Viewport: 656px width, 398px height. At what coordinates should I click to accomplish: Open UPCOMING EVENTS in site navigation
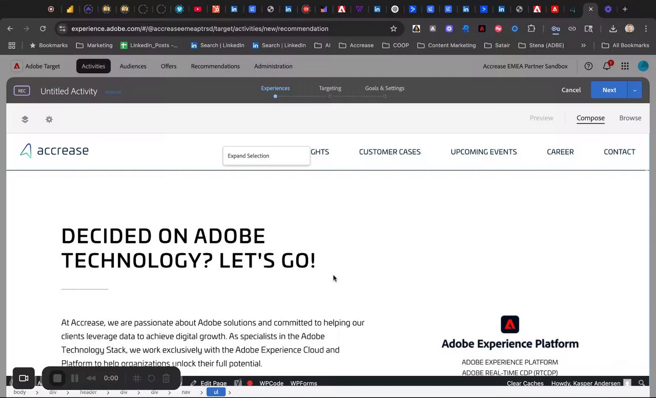pos(484,151)
